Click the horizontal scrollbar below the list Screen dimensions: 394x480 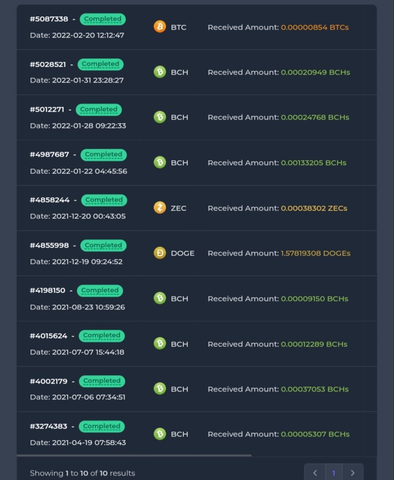[134, 455]
